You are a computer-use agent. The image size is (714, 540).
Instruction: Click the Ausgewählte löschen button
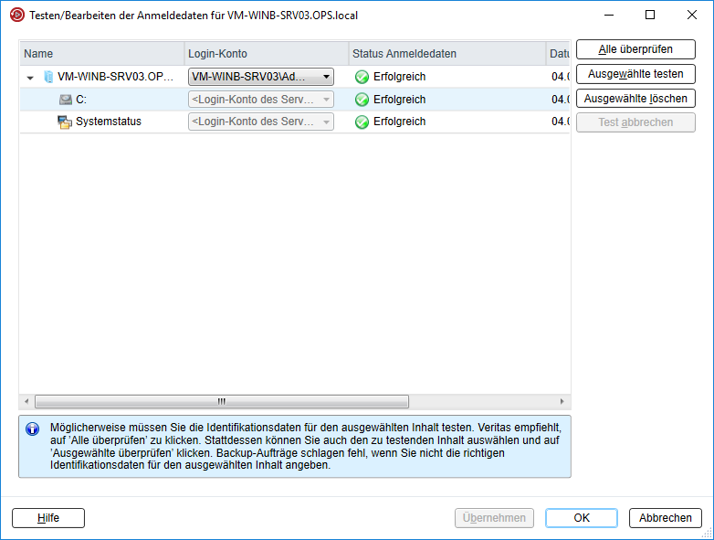[635, 98]
